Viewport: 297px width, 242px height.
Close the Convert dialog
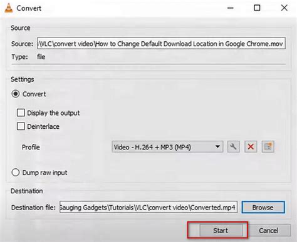[x=284, y=8]
